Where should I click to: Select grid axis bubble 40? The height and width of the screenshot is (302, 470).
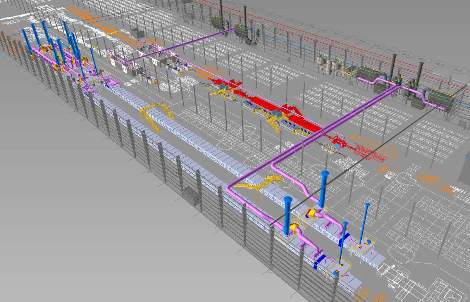click(x=392, y=51)
